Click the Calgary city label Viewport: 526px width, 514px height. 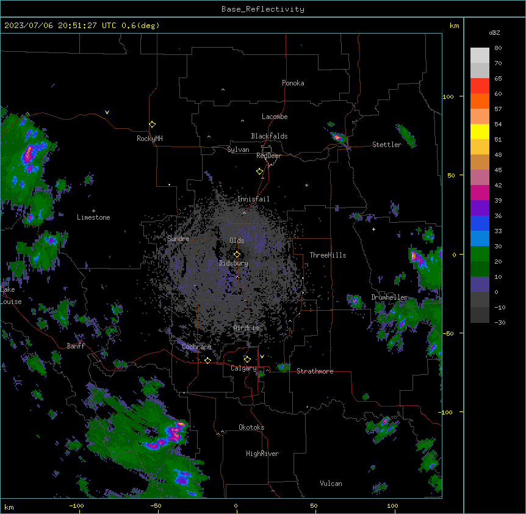click(x=243, y=368)
